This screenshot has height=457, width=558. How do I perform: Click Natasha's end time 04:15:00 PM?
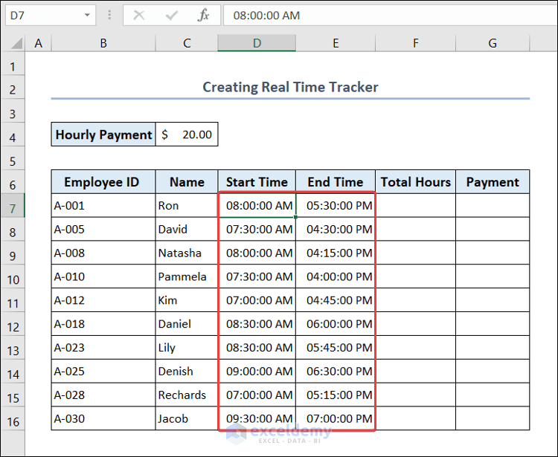click(336, 253)
